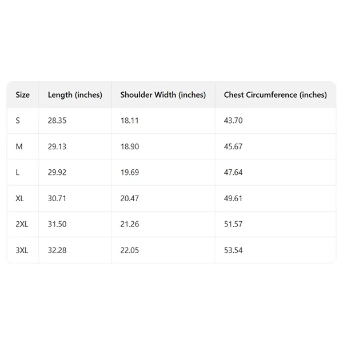Select the S size row label
This screenshot has height=343, width=343.
click(x=18, y=121)
